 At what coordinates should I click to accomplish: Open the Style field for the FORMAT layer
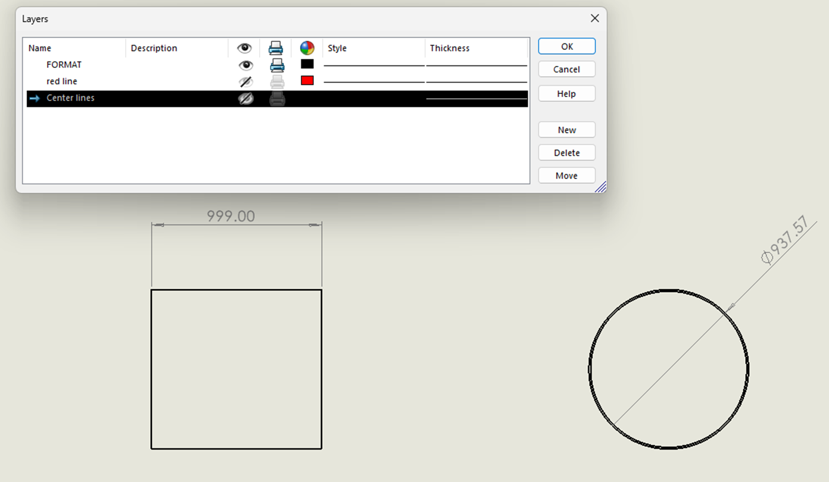[x=372, y=65]
